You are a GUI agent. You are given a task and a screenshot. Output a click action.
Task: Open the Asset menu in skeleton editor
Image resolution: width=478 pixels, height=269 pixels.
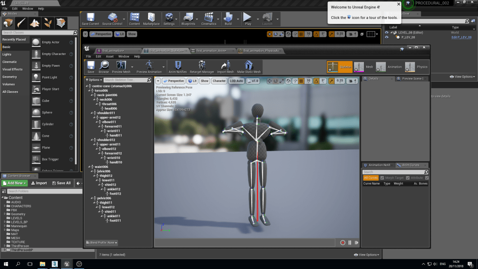click(110, 56)
